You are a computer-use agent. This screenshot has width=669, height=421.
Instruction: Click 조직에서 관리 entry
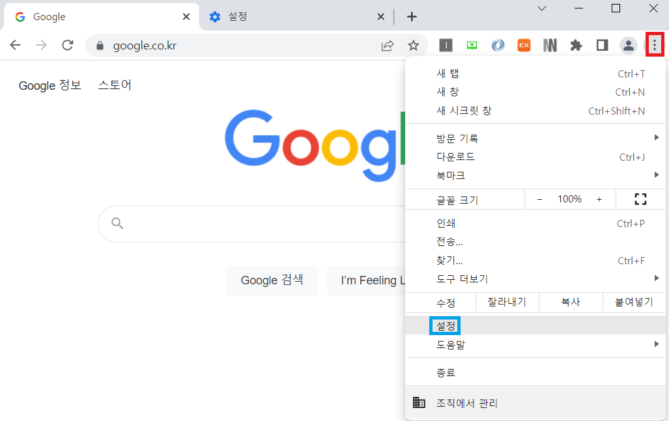click(535, 403)
